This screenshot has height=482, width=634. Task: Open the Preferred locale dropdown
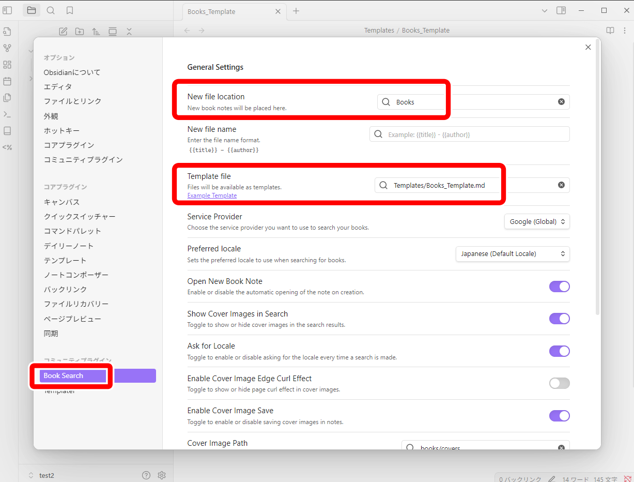coord(513,254)
